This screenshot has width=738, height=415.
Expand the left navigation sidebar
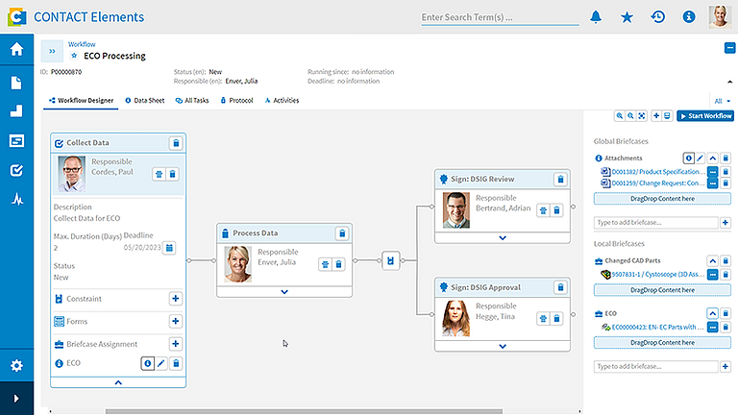[16, 399]
